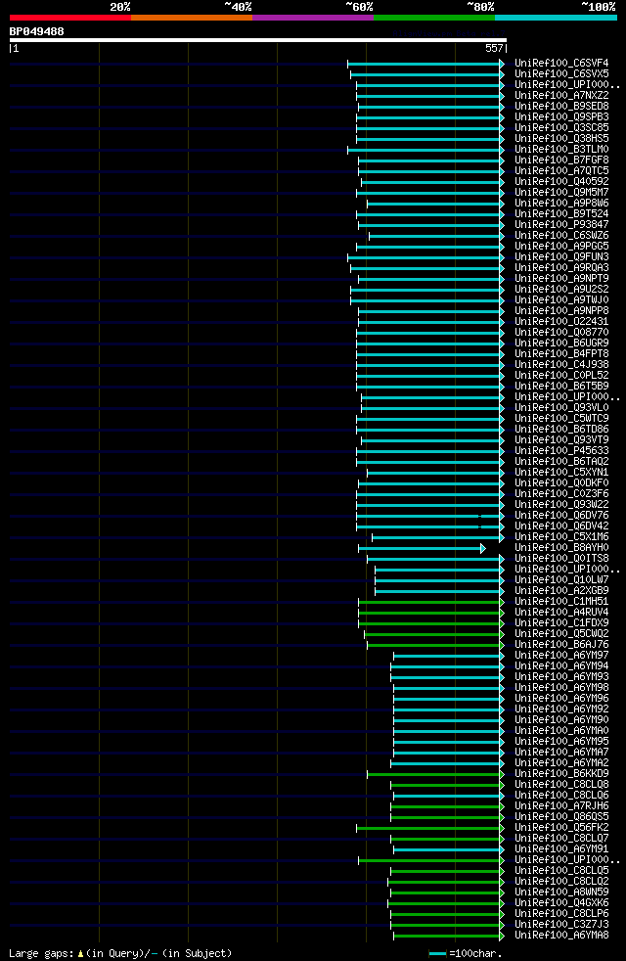This screenshot has width=626, height=961.
Task: Select the UniRef100_Q86QS5 label
Action: tap(561, 817)
